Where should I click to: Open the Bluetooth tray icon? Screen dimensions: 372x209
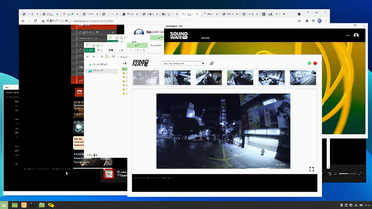341,205
